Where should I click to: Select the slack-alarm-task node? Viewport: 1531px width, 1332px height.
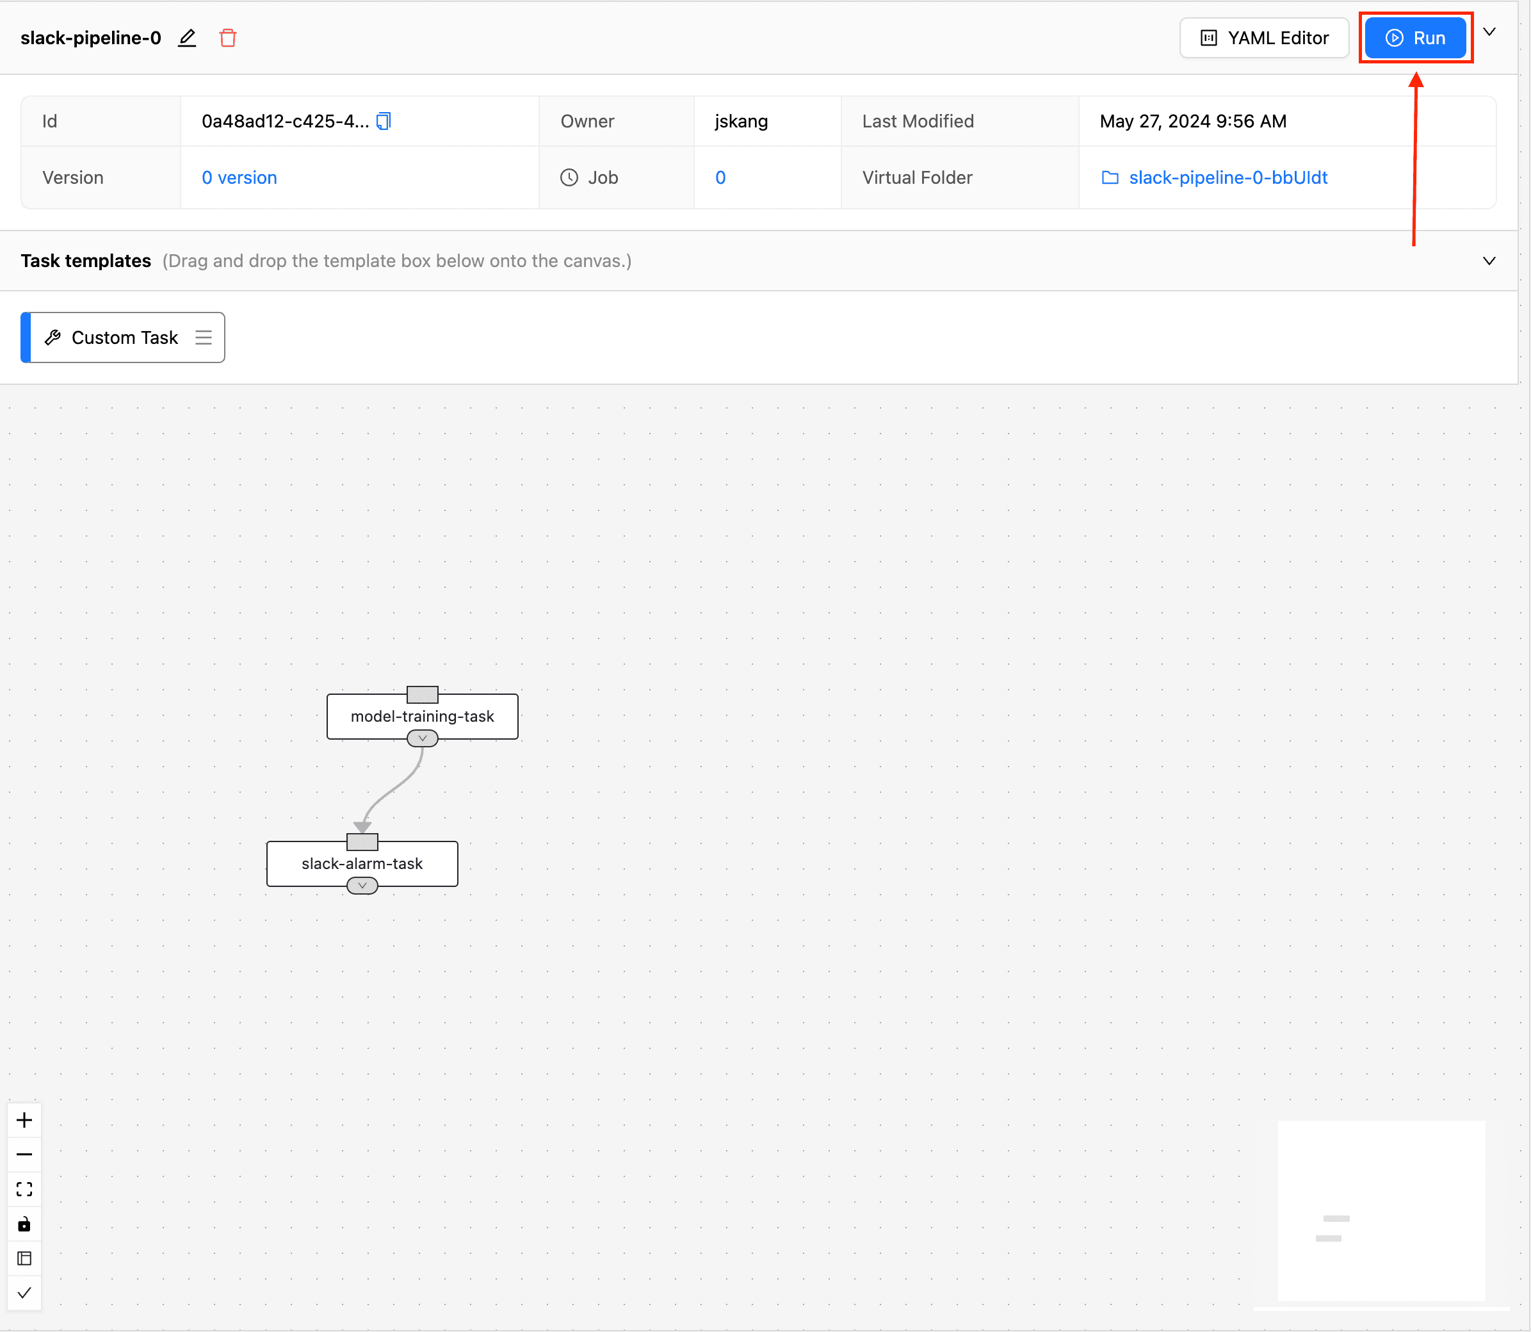coord(362,864)
